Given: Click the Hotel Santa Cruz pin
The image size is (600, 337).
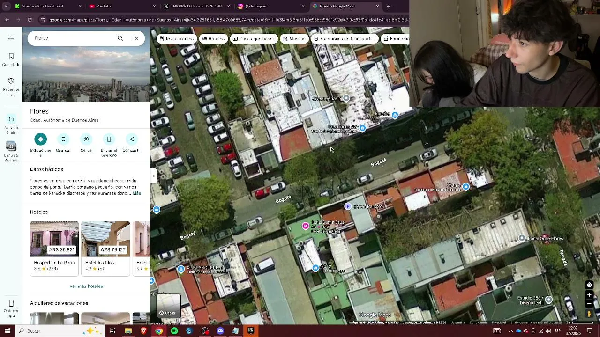Looking at the screenshot, I should (x=306, y=226).
